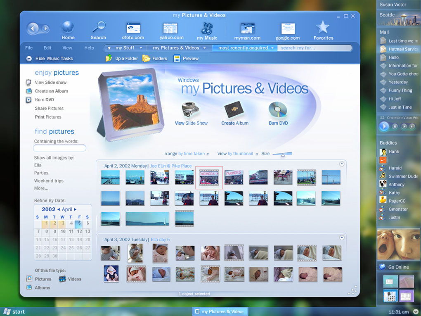Open mymsn.com shortcut
This screenshot has height=316, width=421.
247,31
